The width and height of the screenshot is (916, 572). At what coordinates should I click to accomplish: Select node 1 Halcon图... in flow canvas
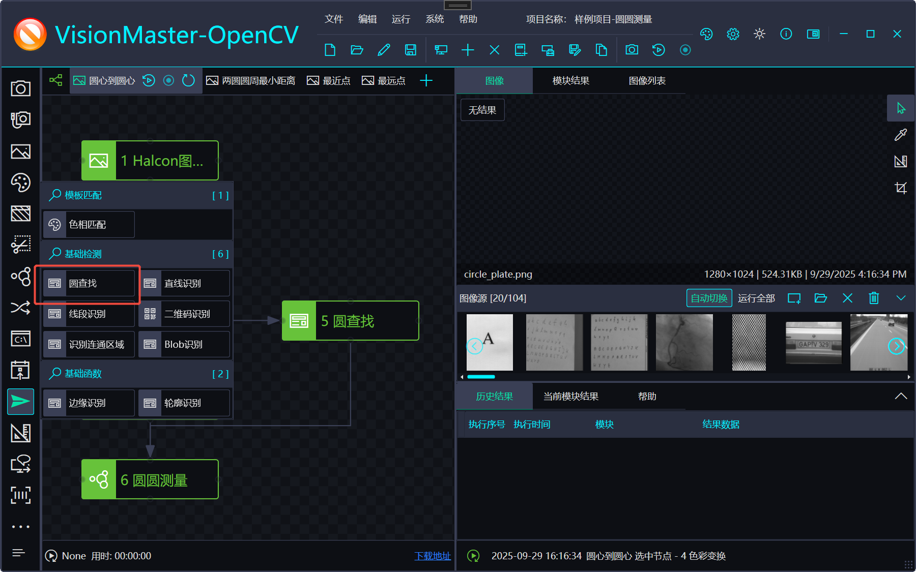[x=150, y=161]
